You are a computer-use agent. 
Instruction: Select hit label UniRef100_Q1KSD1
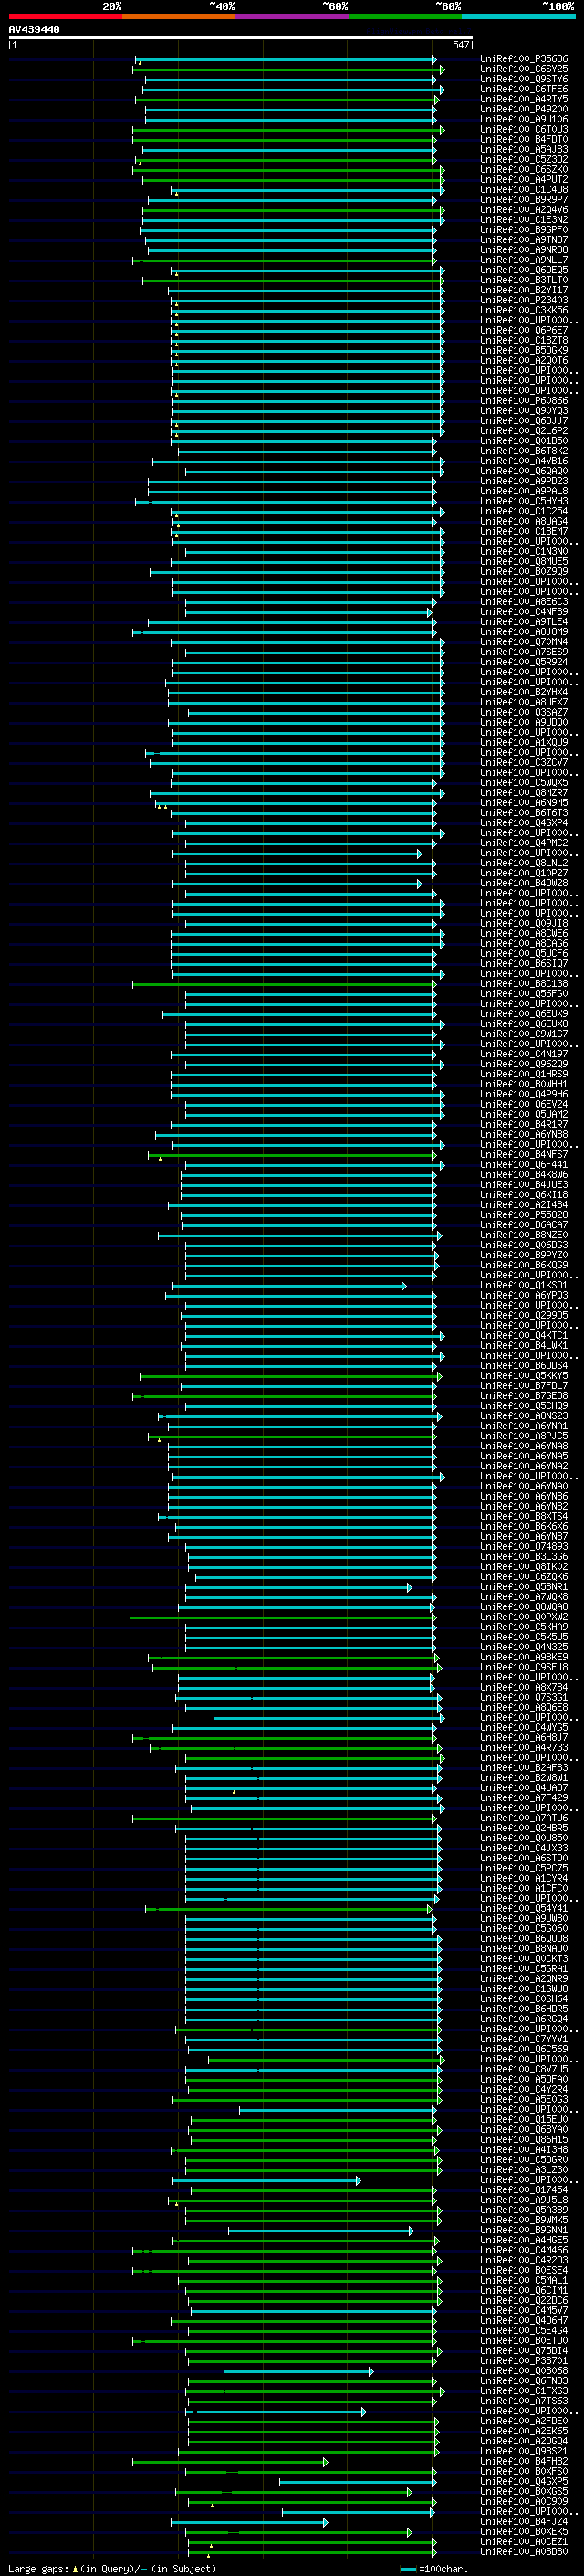point(524,1286)
